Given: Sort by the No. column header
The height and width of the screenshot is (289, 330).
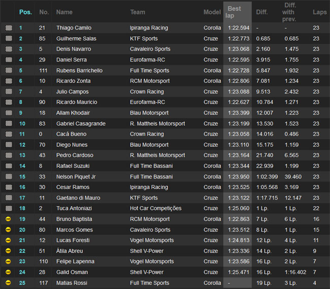Looking at the screenshot, I should (x=44, y=12).
